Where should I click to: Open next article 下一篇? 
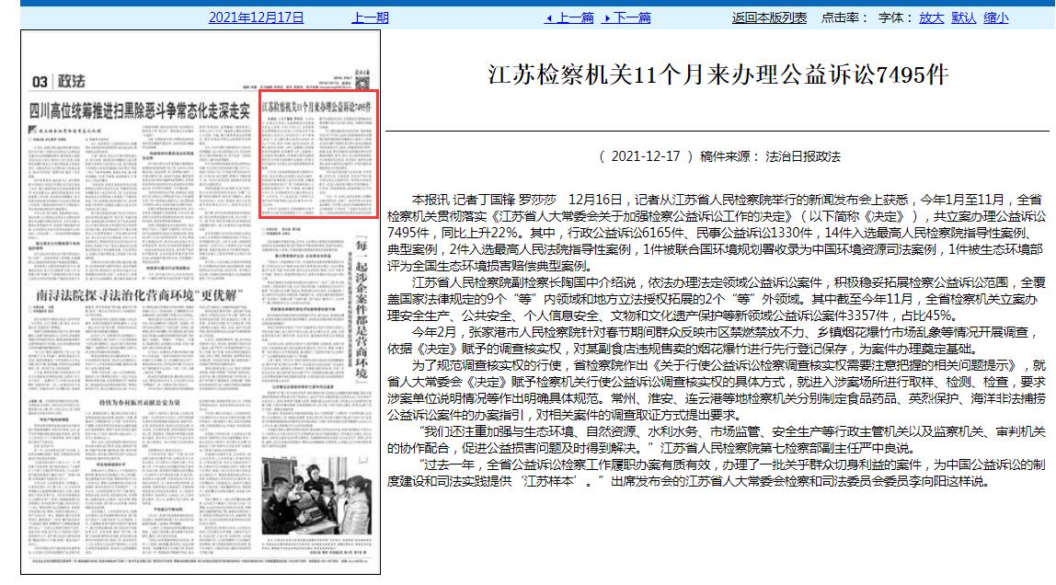[x=627, y=17]
